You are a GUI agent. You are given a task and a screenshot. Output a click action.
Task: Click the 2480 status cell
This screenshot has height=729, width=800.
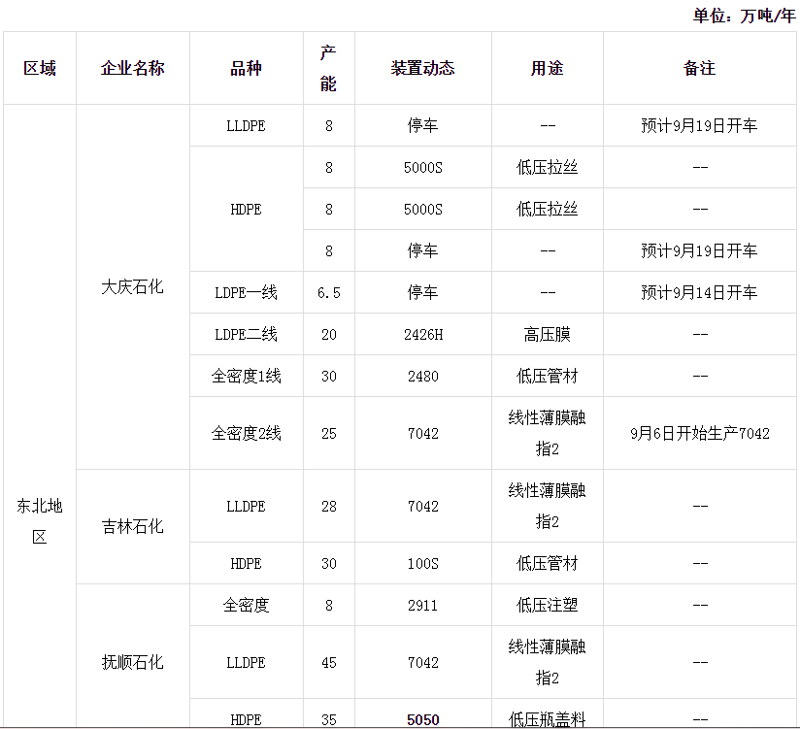tap(423, 377)
